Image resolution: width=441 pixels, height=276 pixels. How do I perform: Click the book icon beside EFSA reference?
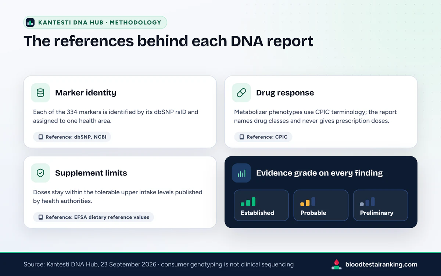[40, 217]
